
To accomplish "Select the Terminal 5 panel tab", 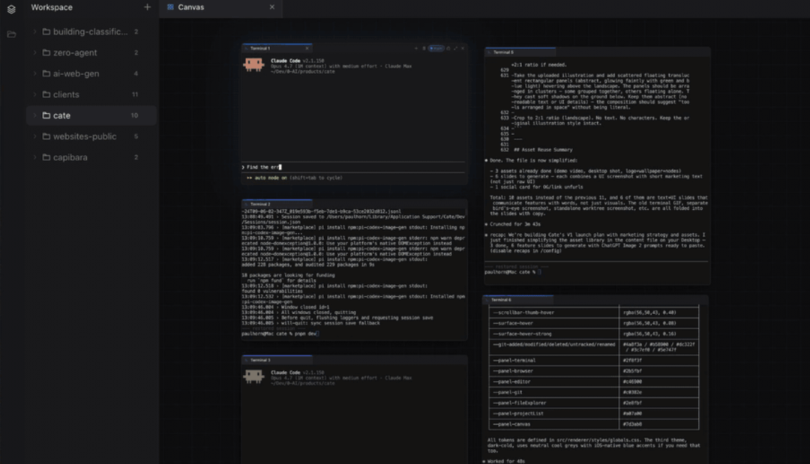I will pyautogui.click(x=520, y=52).
